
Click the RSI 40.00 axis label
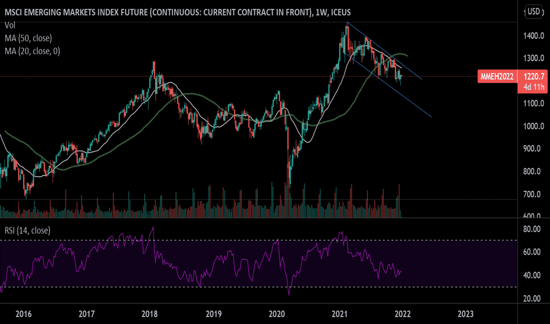532,275
